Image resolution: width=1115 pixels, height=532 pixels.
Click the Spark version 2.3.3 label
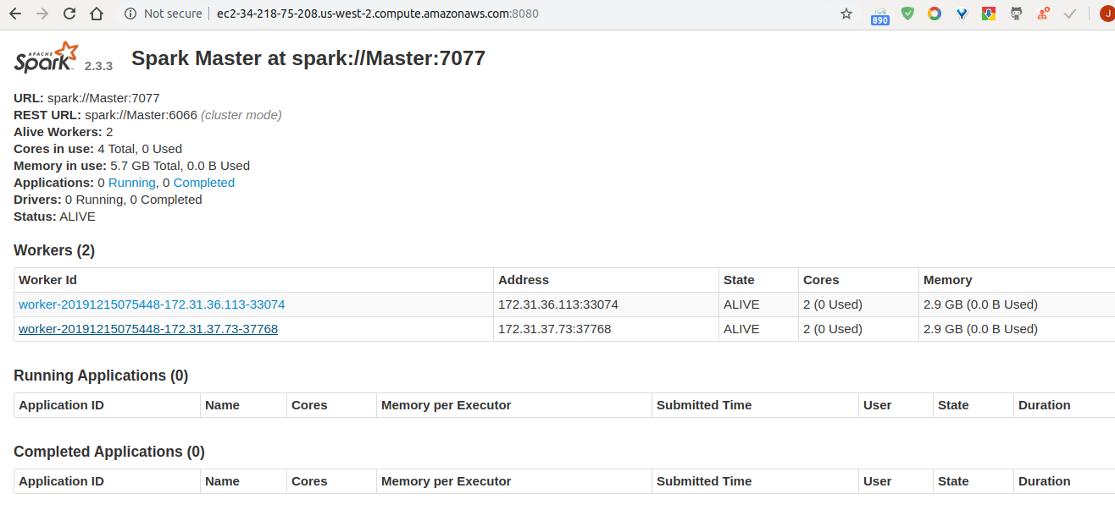pos(98,66)
